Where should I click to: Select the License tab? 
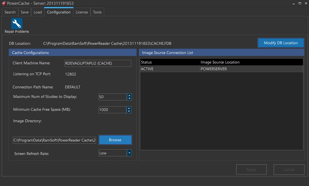coord(82,12)
